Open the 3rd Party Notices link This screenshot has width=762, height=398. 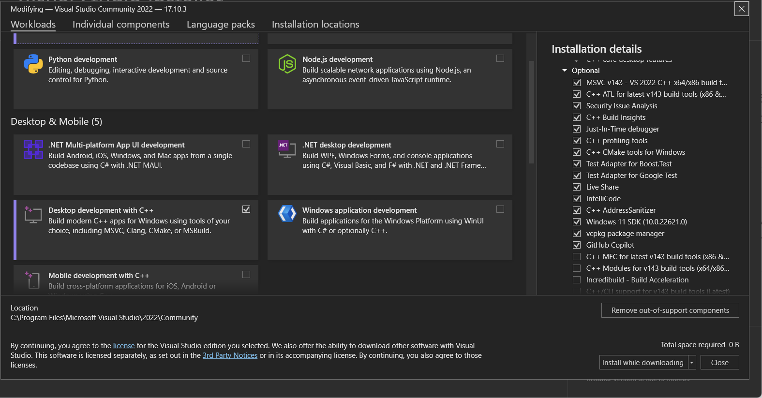coord(230,355)
